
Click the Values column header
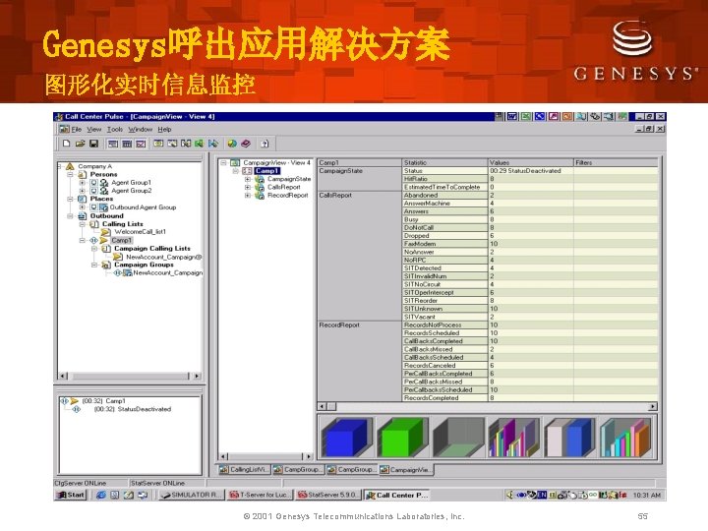pos(531,162)
